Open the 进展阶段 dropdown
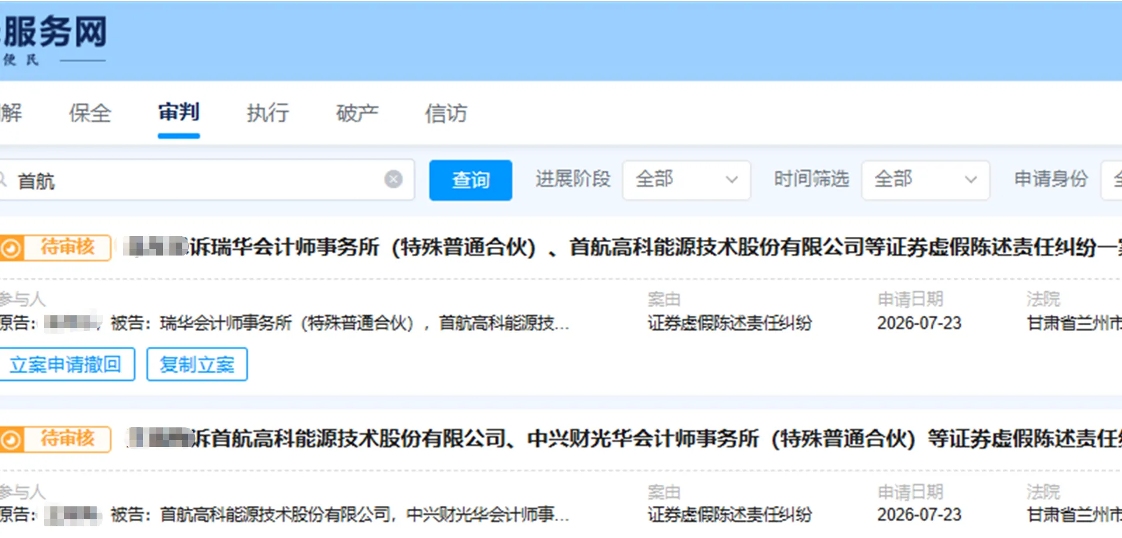The width and height of the screenshot is (1122, 538). point(686,180)
